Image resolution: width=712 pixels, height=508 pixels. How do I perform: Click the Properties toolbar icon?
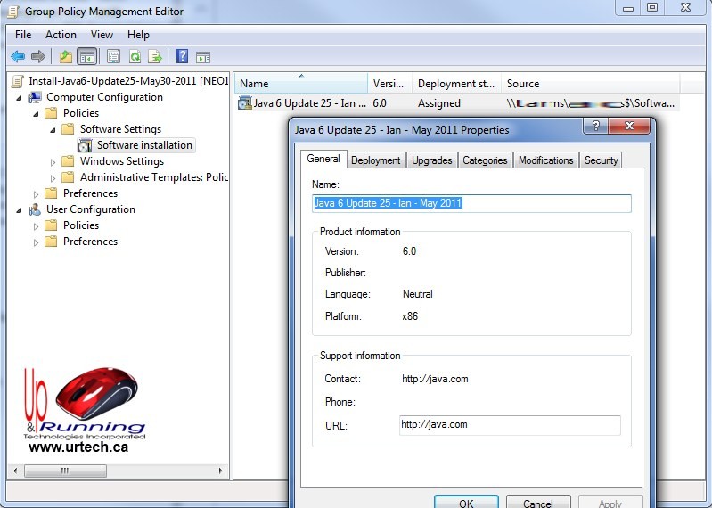click(x=113, y=57)
